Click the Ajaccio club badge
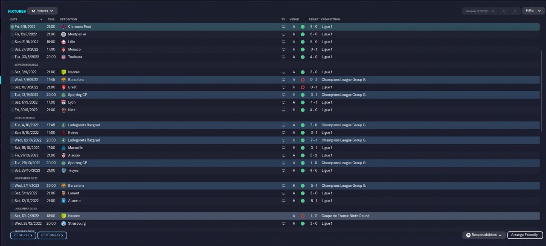 click(x=64, y=155)
